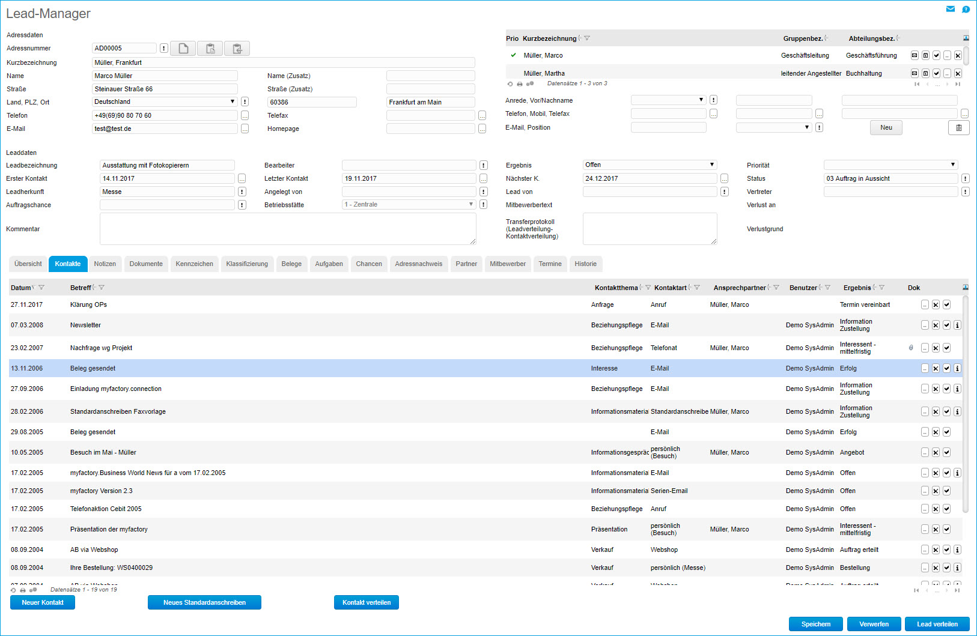Toggle checkmark box on Klärung OPs row
This screenshot has width=977, height=636.
(x=946, y=304)
